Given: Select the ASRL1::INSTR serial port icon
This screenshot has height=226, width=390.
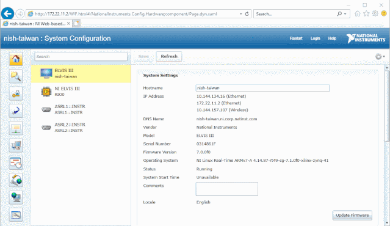Looking at the screenshot, I should [x=46, y=109].
